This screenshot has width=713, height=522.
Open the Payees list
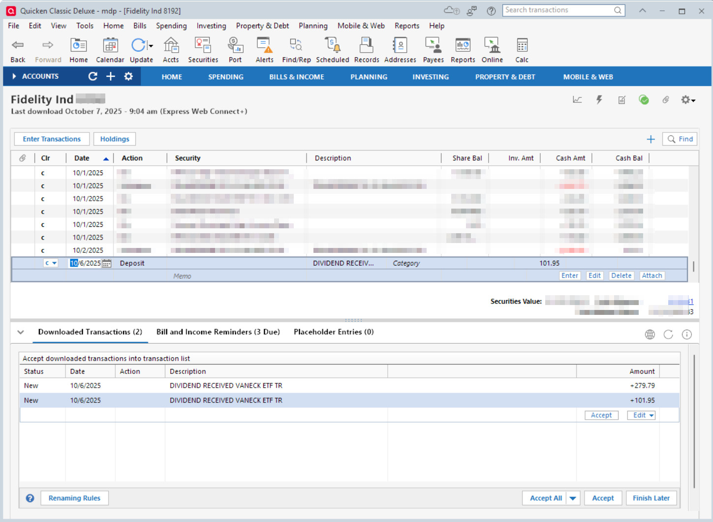point(434,50)
